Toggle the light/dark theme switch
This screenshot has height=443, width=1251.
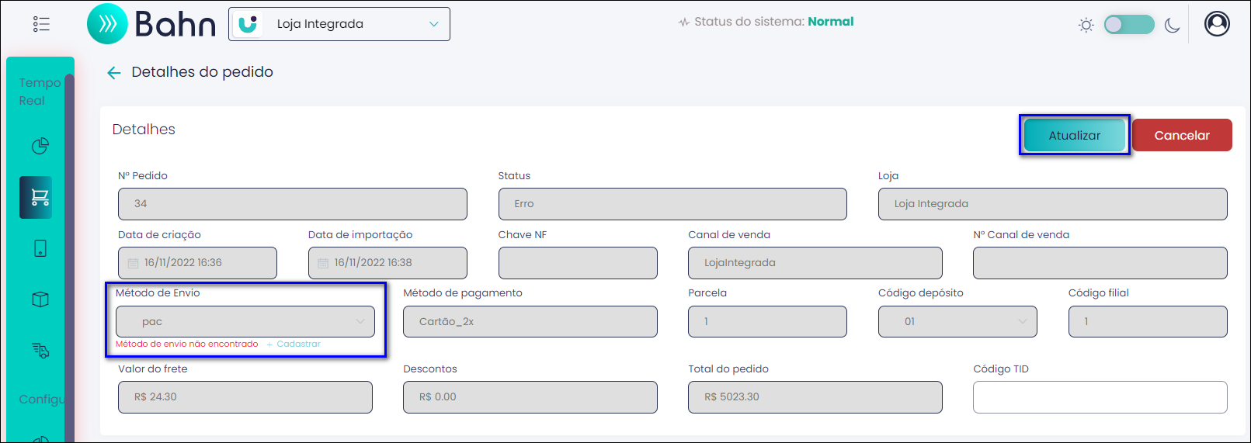[1129, 25]
